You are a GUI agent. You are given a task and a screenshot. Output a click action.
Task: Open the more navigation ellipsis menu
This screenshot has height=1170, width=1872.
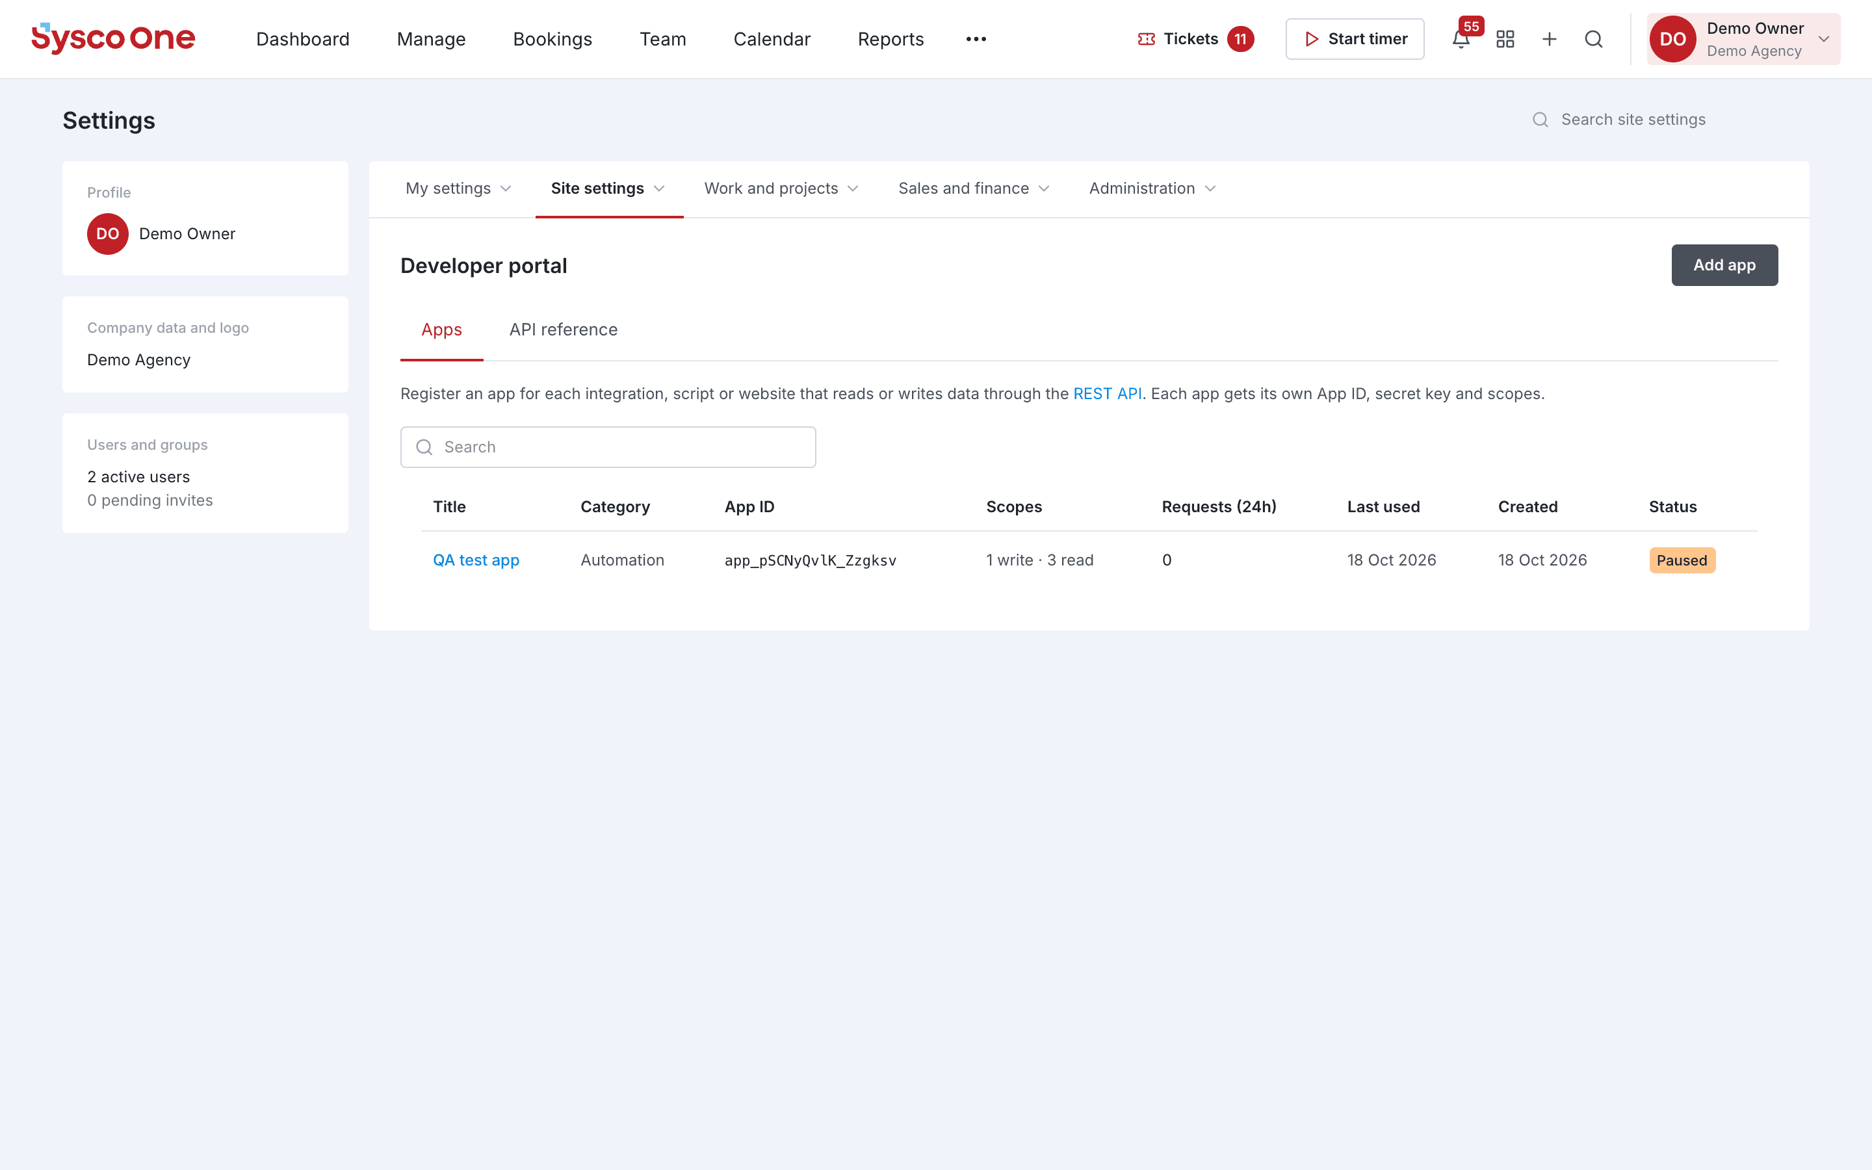click(x=976, y=39)
